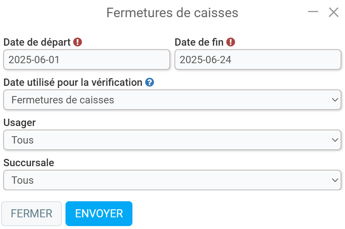Click the chevron arrow of the Succursale select
The image size is (345, 229).
pos(335,180)
